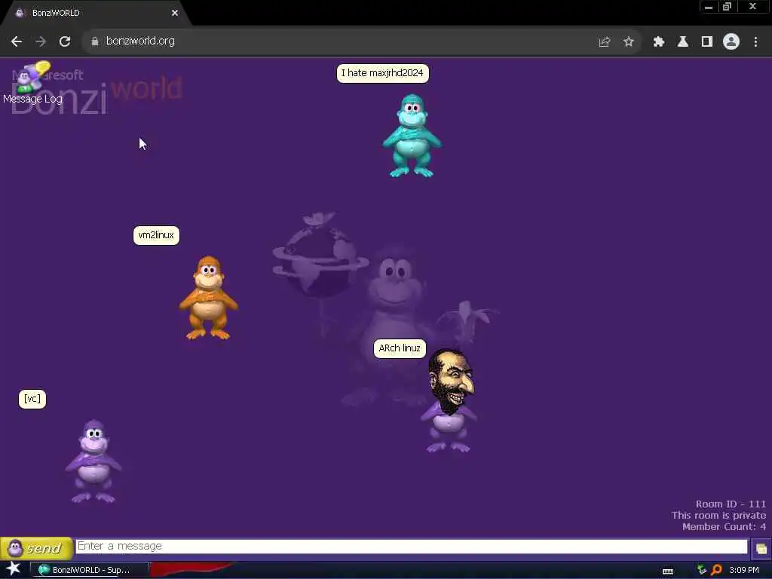Viewport: 772px width, 579px height.
Task: Close the BonziWORLD browser tab
Action: tap(175, 13)
